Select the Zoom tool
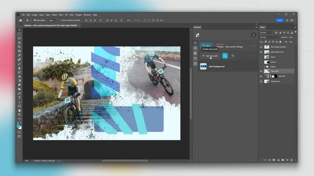The image size is (314, 176). 19,114
